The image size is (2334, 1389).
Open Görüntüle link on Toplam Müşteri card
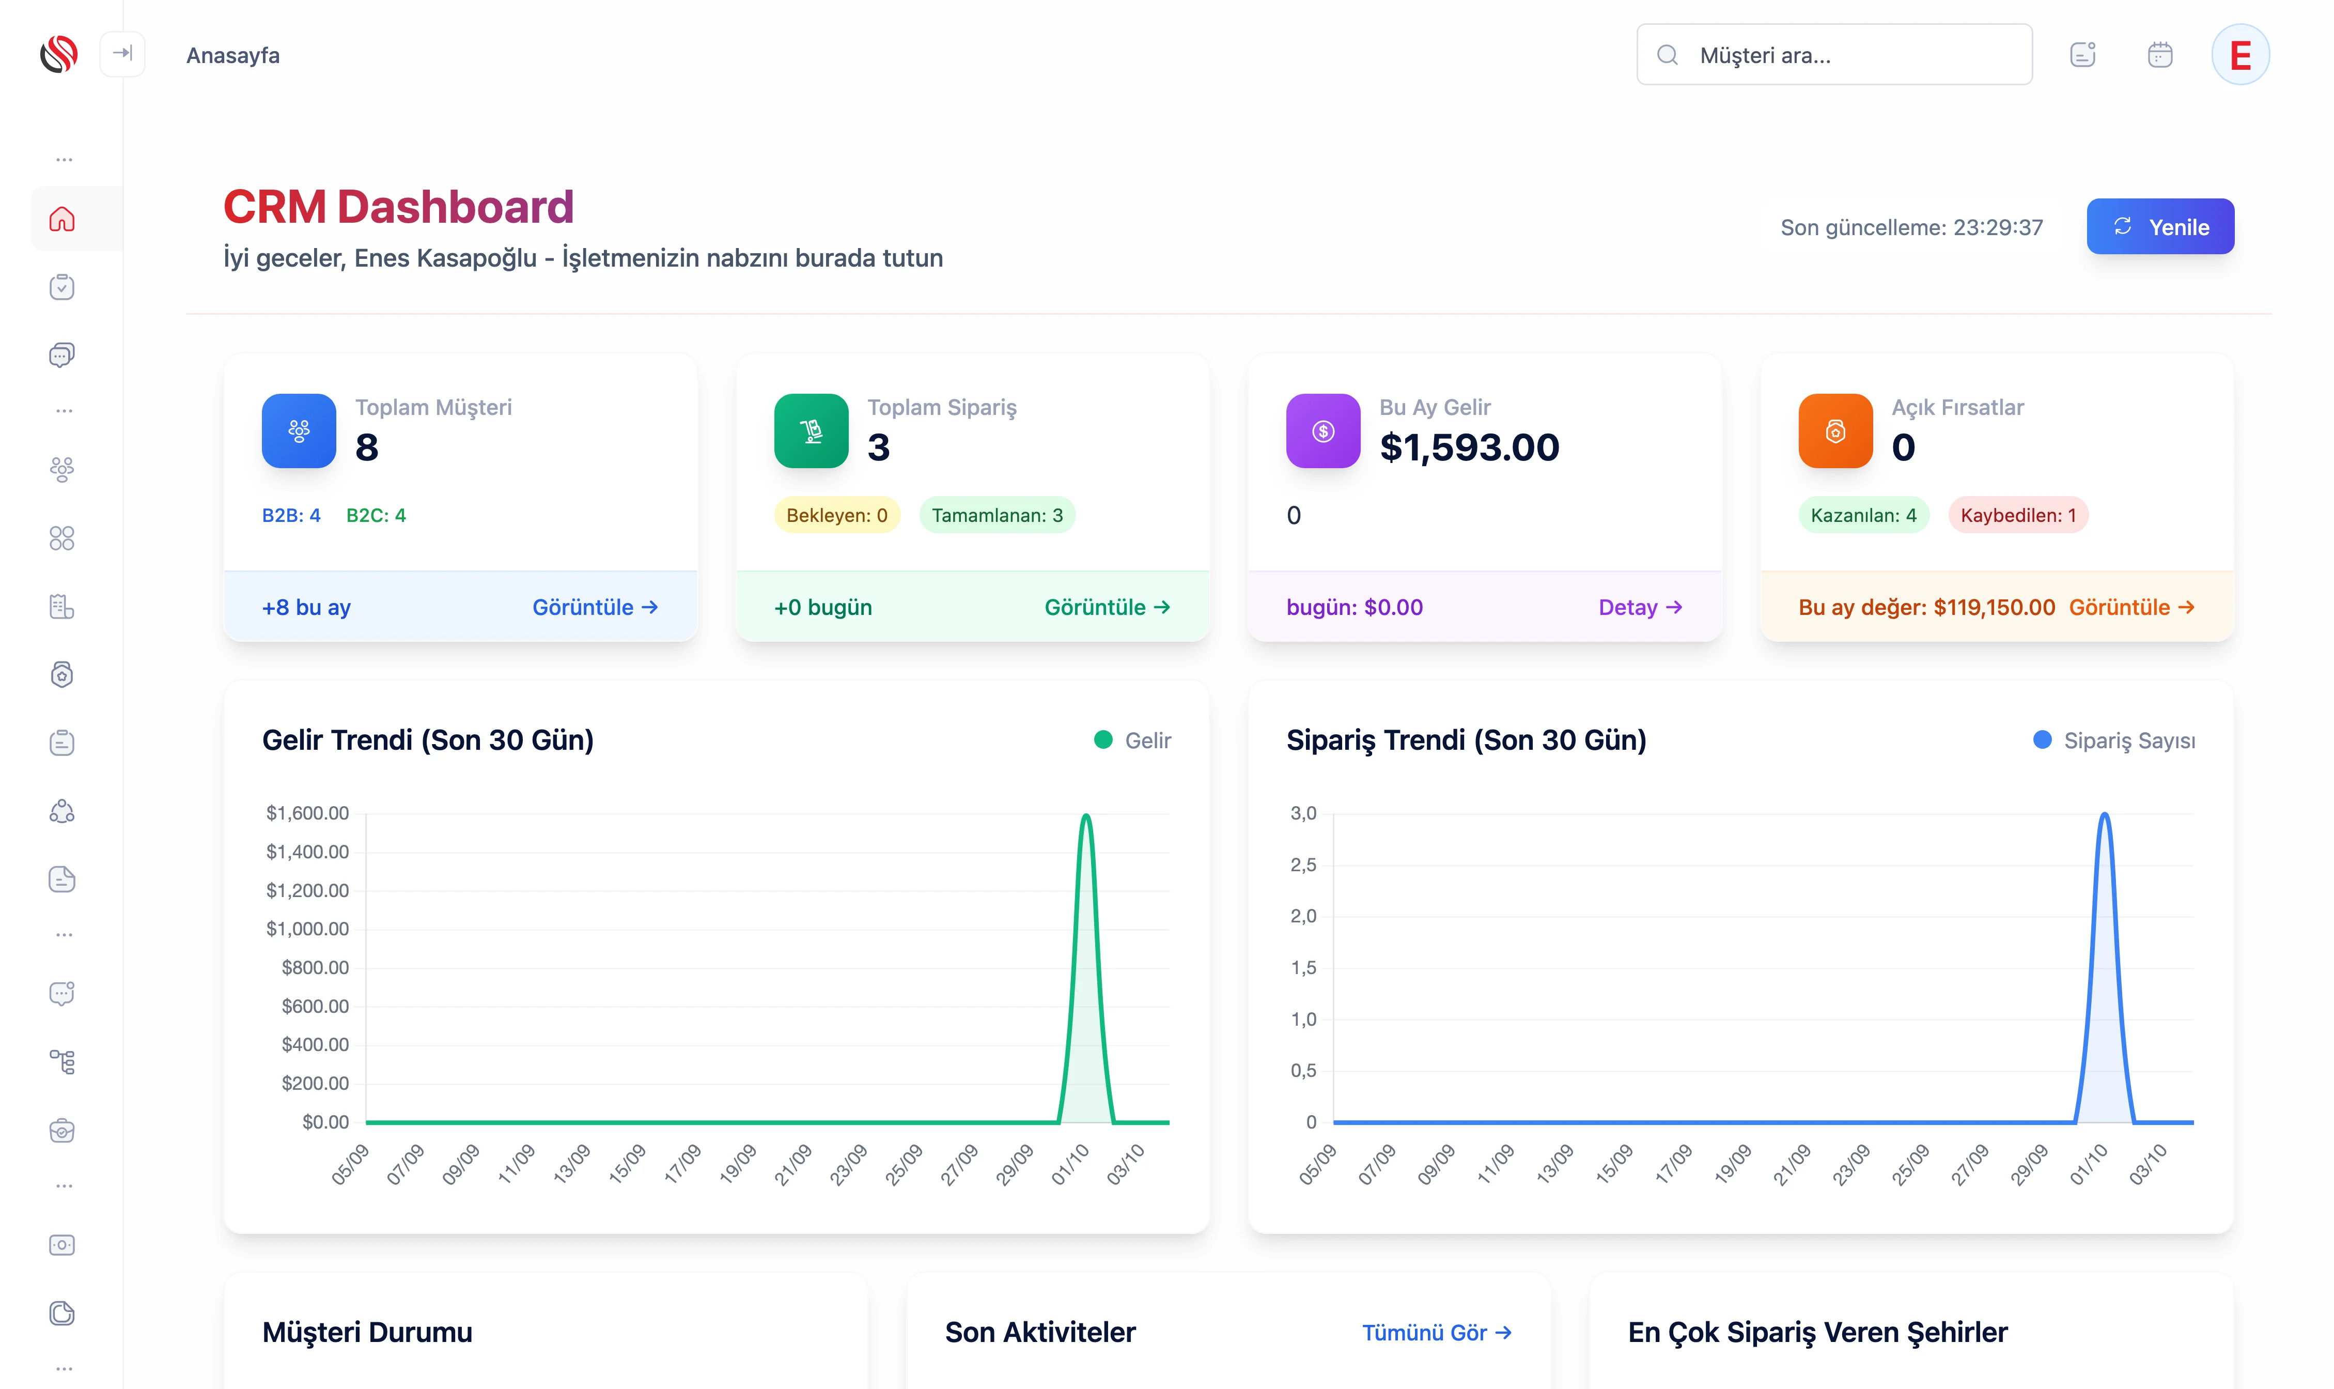click(595, 608)
